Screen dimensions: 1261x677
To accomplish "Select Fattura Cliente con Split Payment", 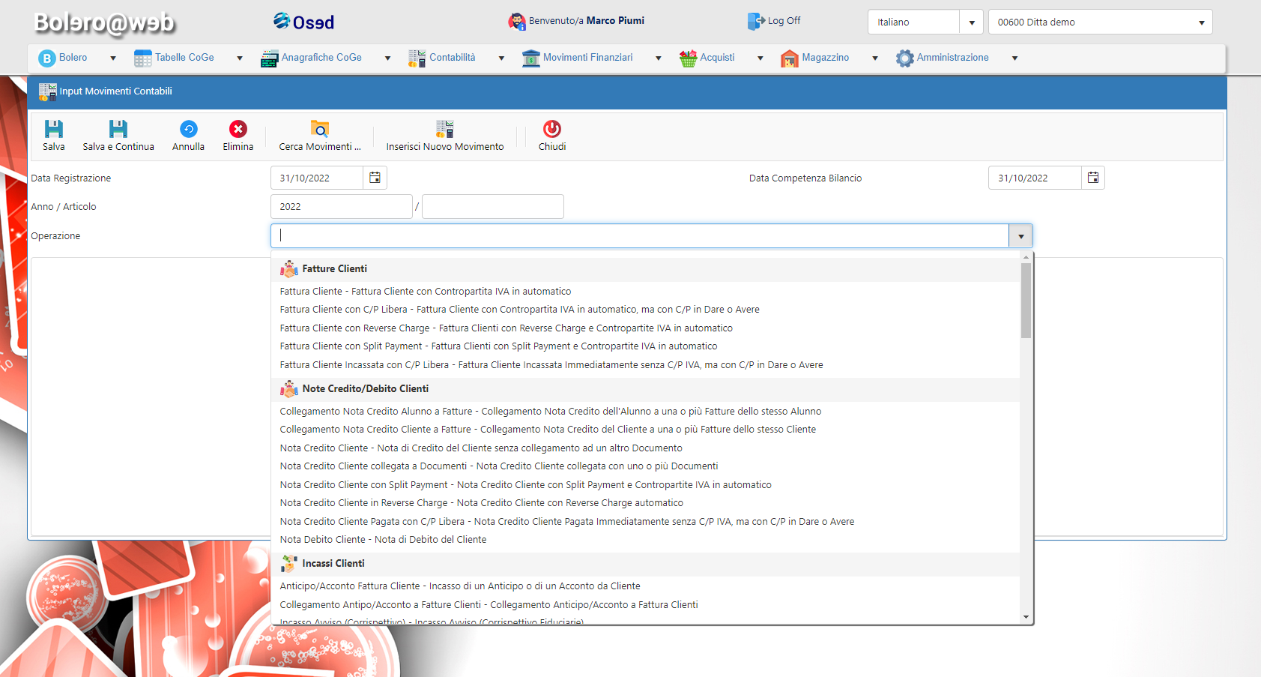I will tap(645, 346).
